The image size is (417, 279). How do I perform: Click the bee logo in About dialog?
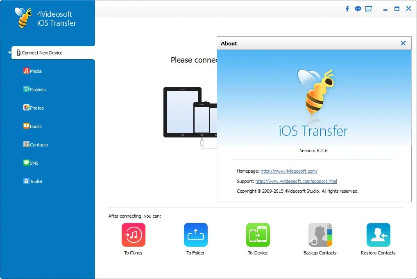(x=316, y=92)
